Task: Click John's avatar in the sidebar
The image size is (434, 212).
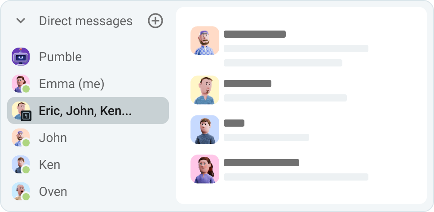Action: click(x=21, y=137)
